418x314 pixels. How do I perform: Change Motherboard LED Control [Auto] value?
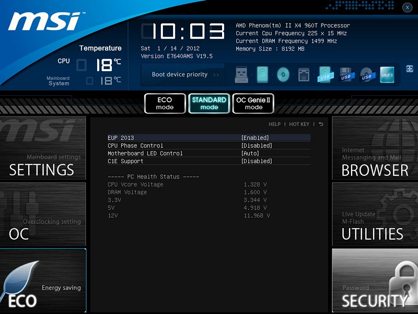point(250,153)
